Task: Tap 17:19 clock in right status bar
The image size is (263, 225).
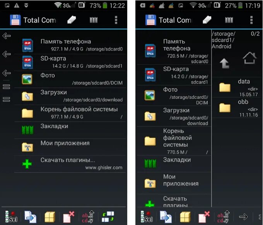Action: [x=253, y=5]
